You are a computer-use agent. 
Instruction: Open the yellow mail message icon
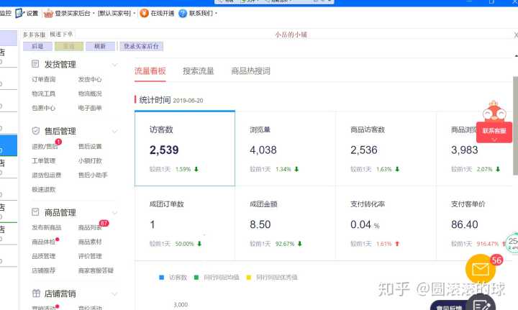[x=480, y=270]
